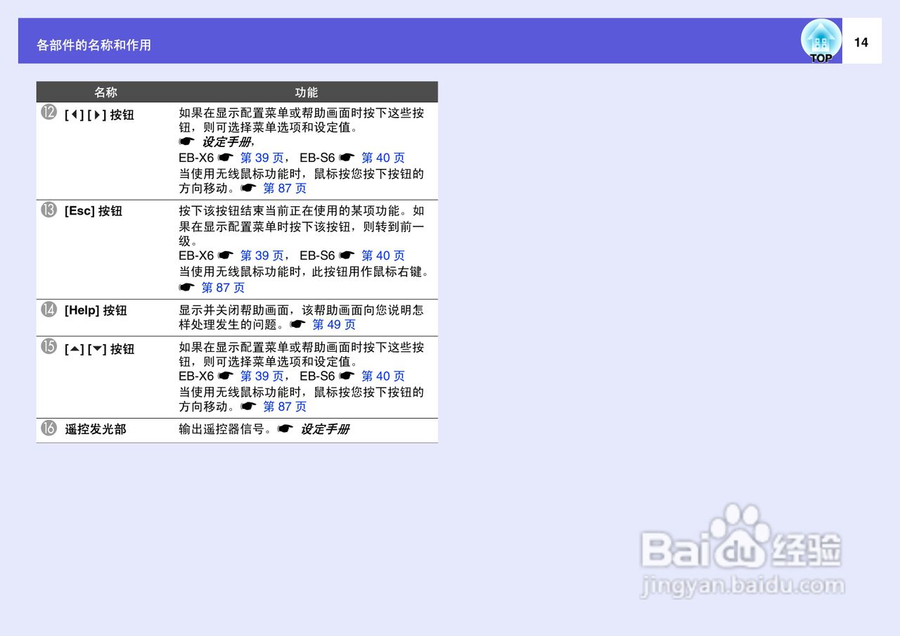This screenshot has height=636, width=900.
Task: Click pointing-hand icon before 设定手册 in 遥控发光部 row
Action: coord(285,428)
